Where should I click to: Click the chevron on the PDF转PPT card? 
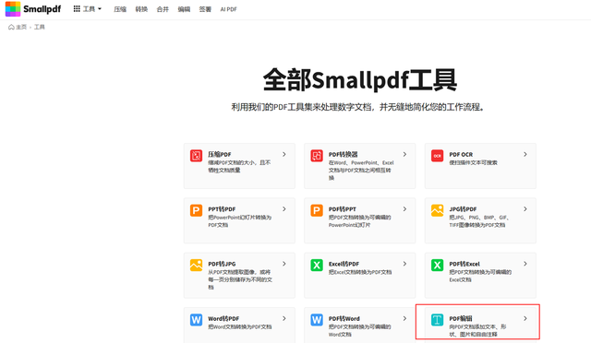(404, 209)
